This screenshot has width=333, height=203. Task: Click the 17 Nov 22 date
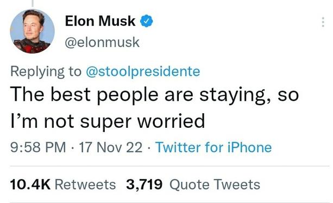pyautogui.click(x=111, y=147)
